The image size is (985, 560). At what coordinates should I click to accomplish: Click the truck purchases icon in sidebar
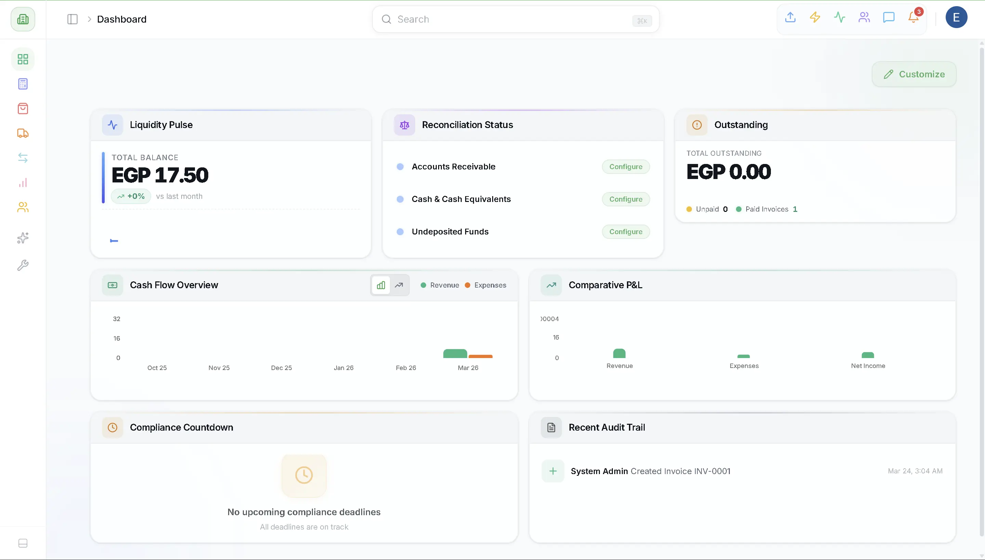pyautogui.click(x=22, y=133)
